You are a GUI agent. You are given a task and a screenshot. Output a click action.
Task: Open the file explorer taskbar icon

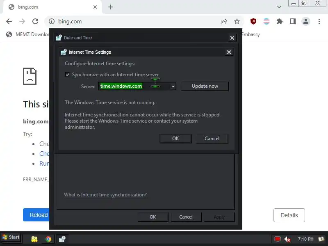point(34,239)
